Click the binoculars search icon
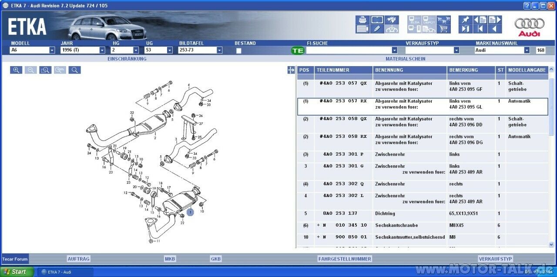Image resolution: width=557 pixels, height=277 pixels. 392,20
